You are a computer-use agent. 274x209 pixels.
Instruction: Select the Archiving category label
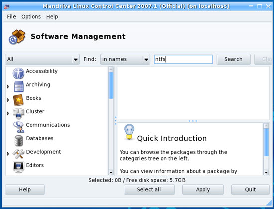[38, 84]
